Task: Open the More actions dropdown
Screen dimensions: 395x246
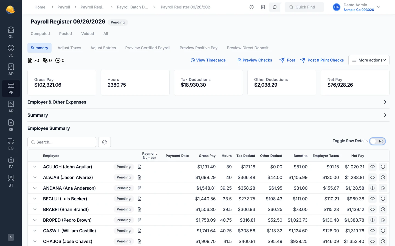Action: click(369, 60)
